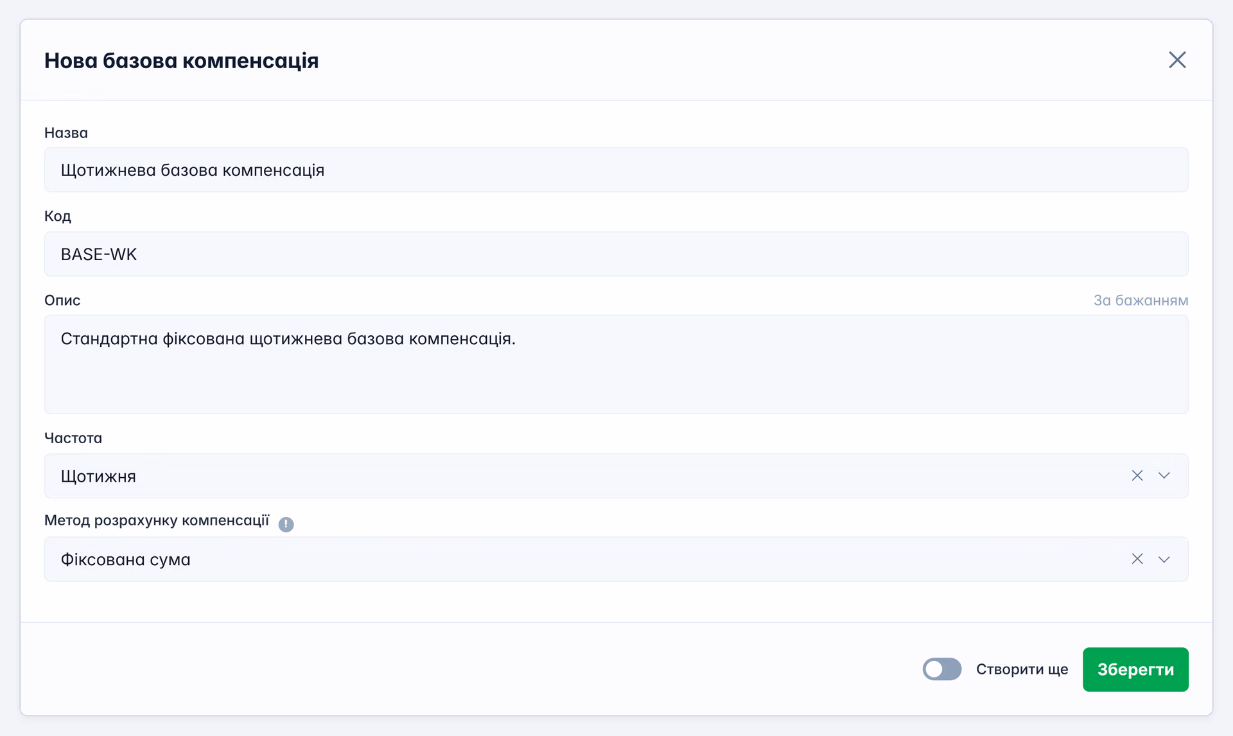Image resolution: width=1233 pixels, height=736 pixels.
Task: Toggle the Створити ще switch
Action: [x=941, y=669]
